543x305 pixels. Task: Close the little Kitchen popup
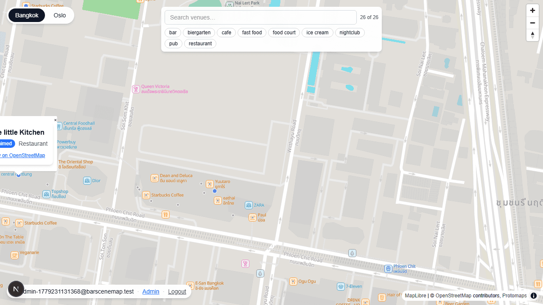[55, 120]
